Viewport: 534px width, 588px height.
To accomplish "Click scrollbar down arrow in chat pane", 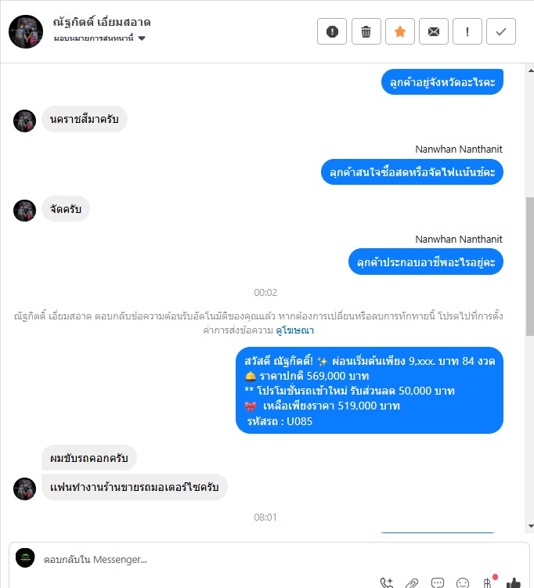I will tap(531, 526).
